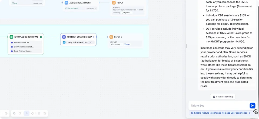Click the Stop responding button
This screenshot has width=259, height=119.
223,97
